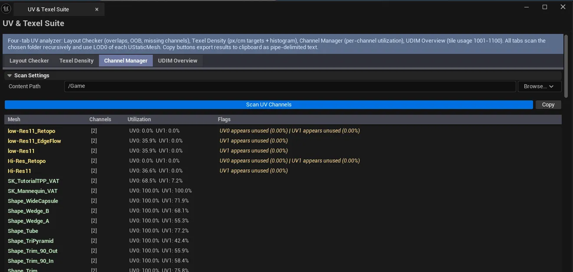The height and width of the screenshot is (272, 573).
Task: Click the [2] channels value for Shape_Tube
Action: click(94, 231)
